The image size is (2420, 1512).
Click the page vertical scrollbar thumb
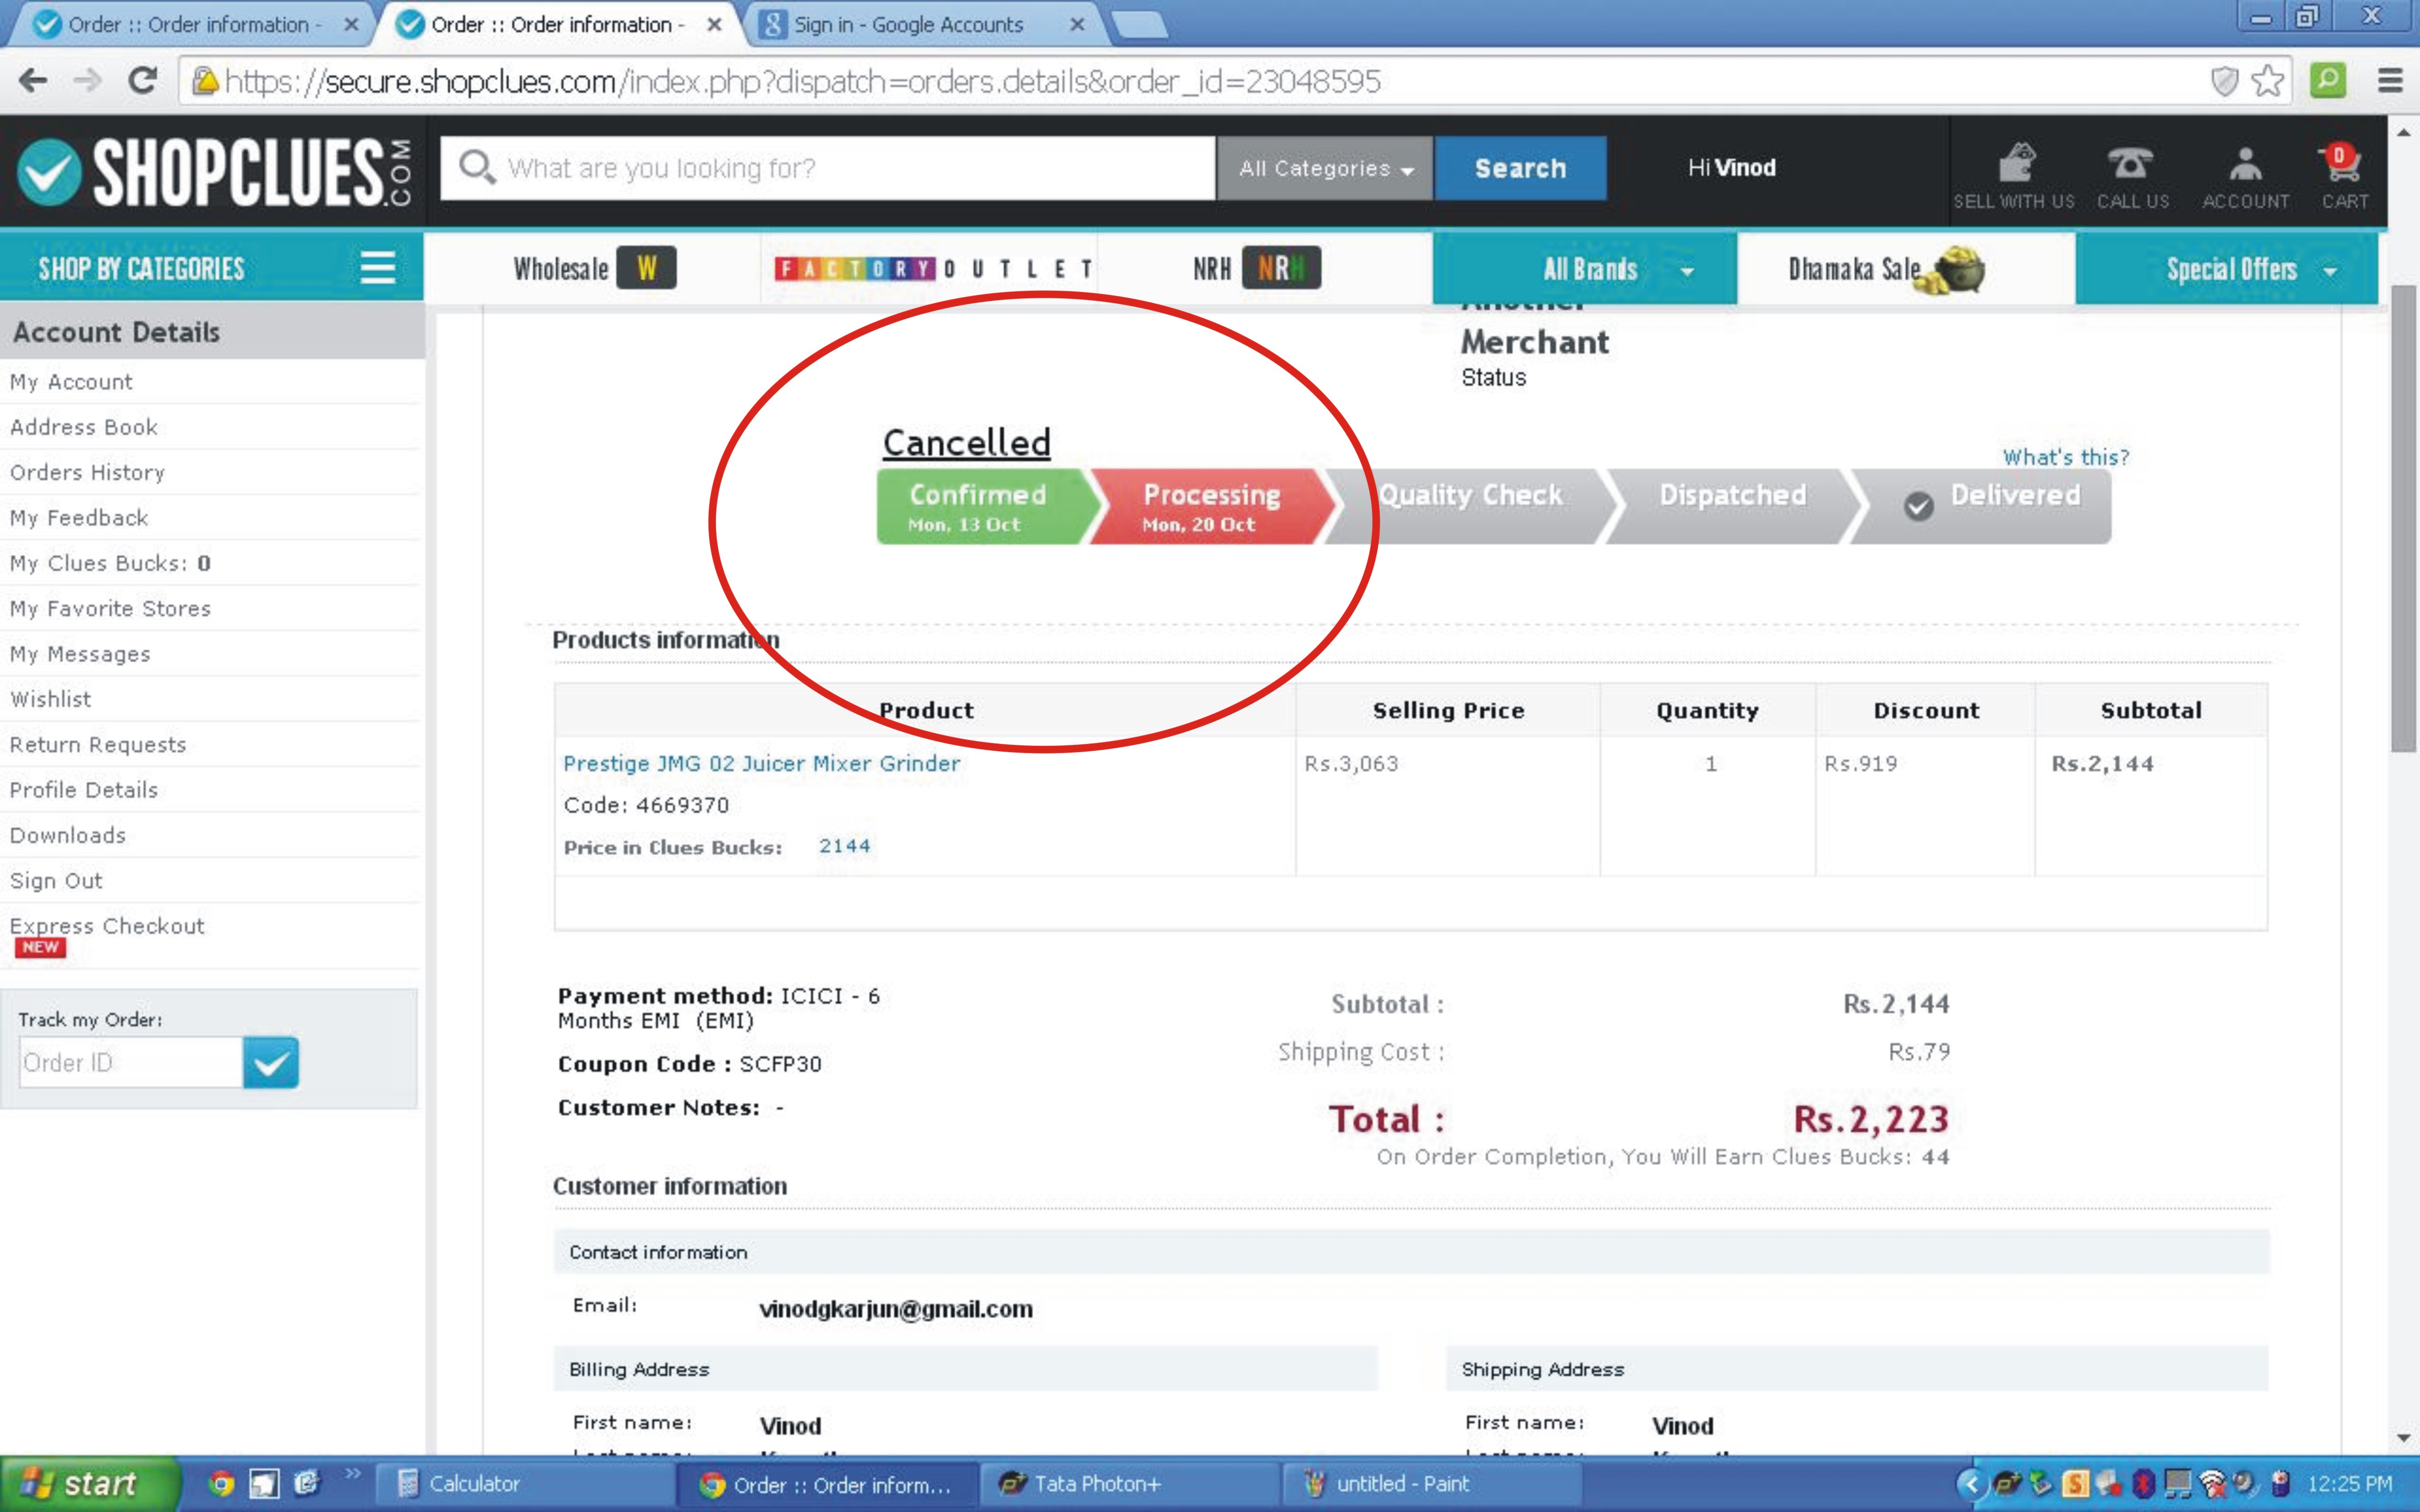2403,519
